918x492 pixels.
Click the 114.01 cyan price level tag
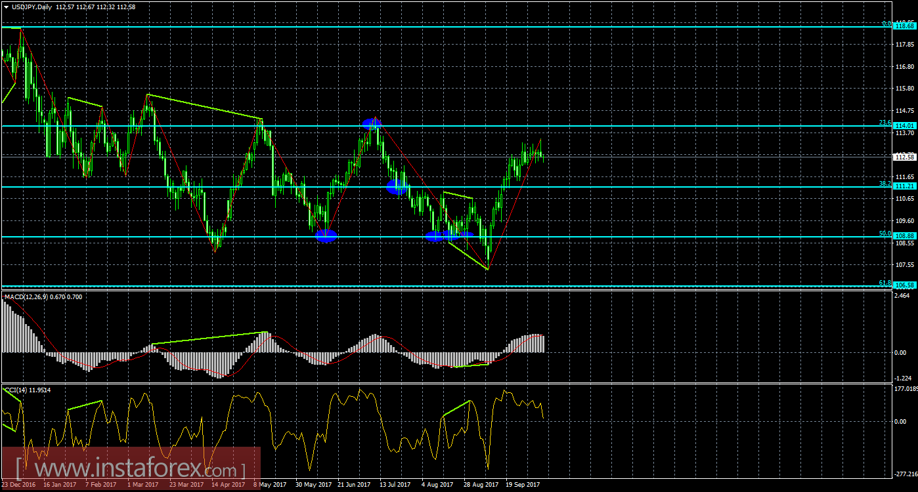(x=904, y=125)
